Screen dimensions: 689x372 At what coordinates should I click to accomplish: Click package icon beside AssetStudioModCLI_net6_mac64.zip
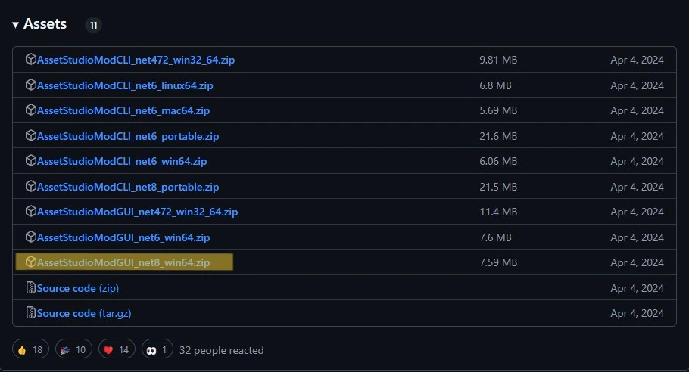pos(31,110)
